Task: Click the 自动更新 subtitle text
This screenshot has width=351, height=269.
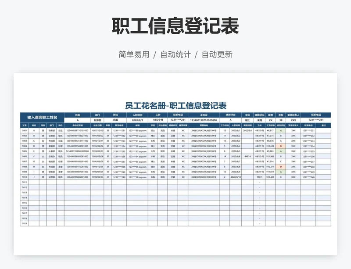Action: click(217, 54)
